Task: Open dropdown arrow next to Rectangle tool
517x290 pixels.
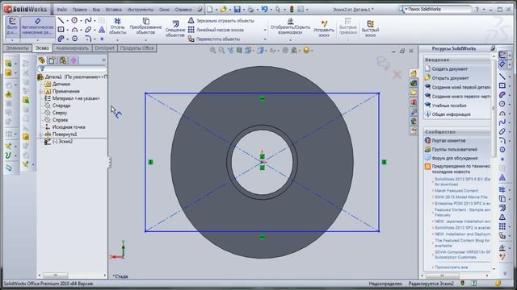Action: (67, 30)
